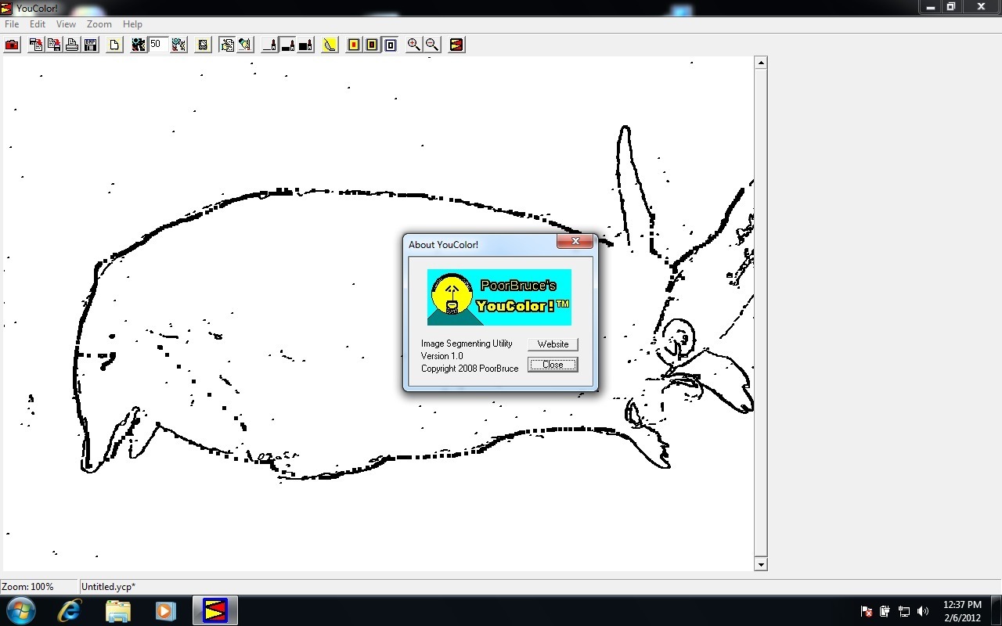Open the Edit menu
This screenshot has width=1002, height=626.
point(38,24)
